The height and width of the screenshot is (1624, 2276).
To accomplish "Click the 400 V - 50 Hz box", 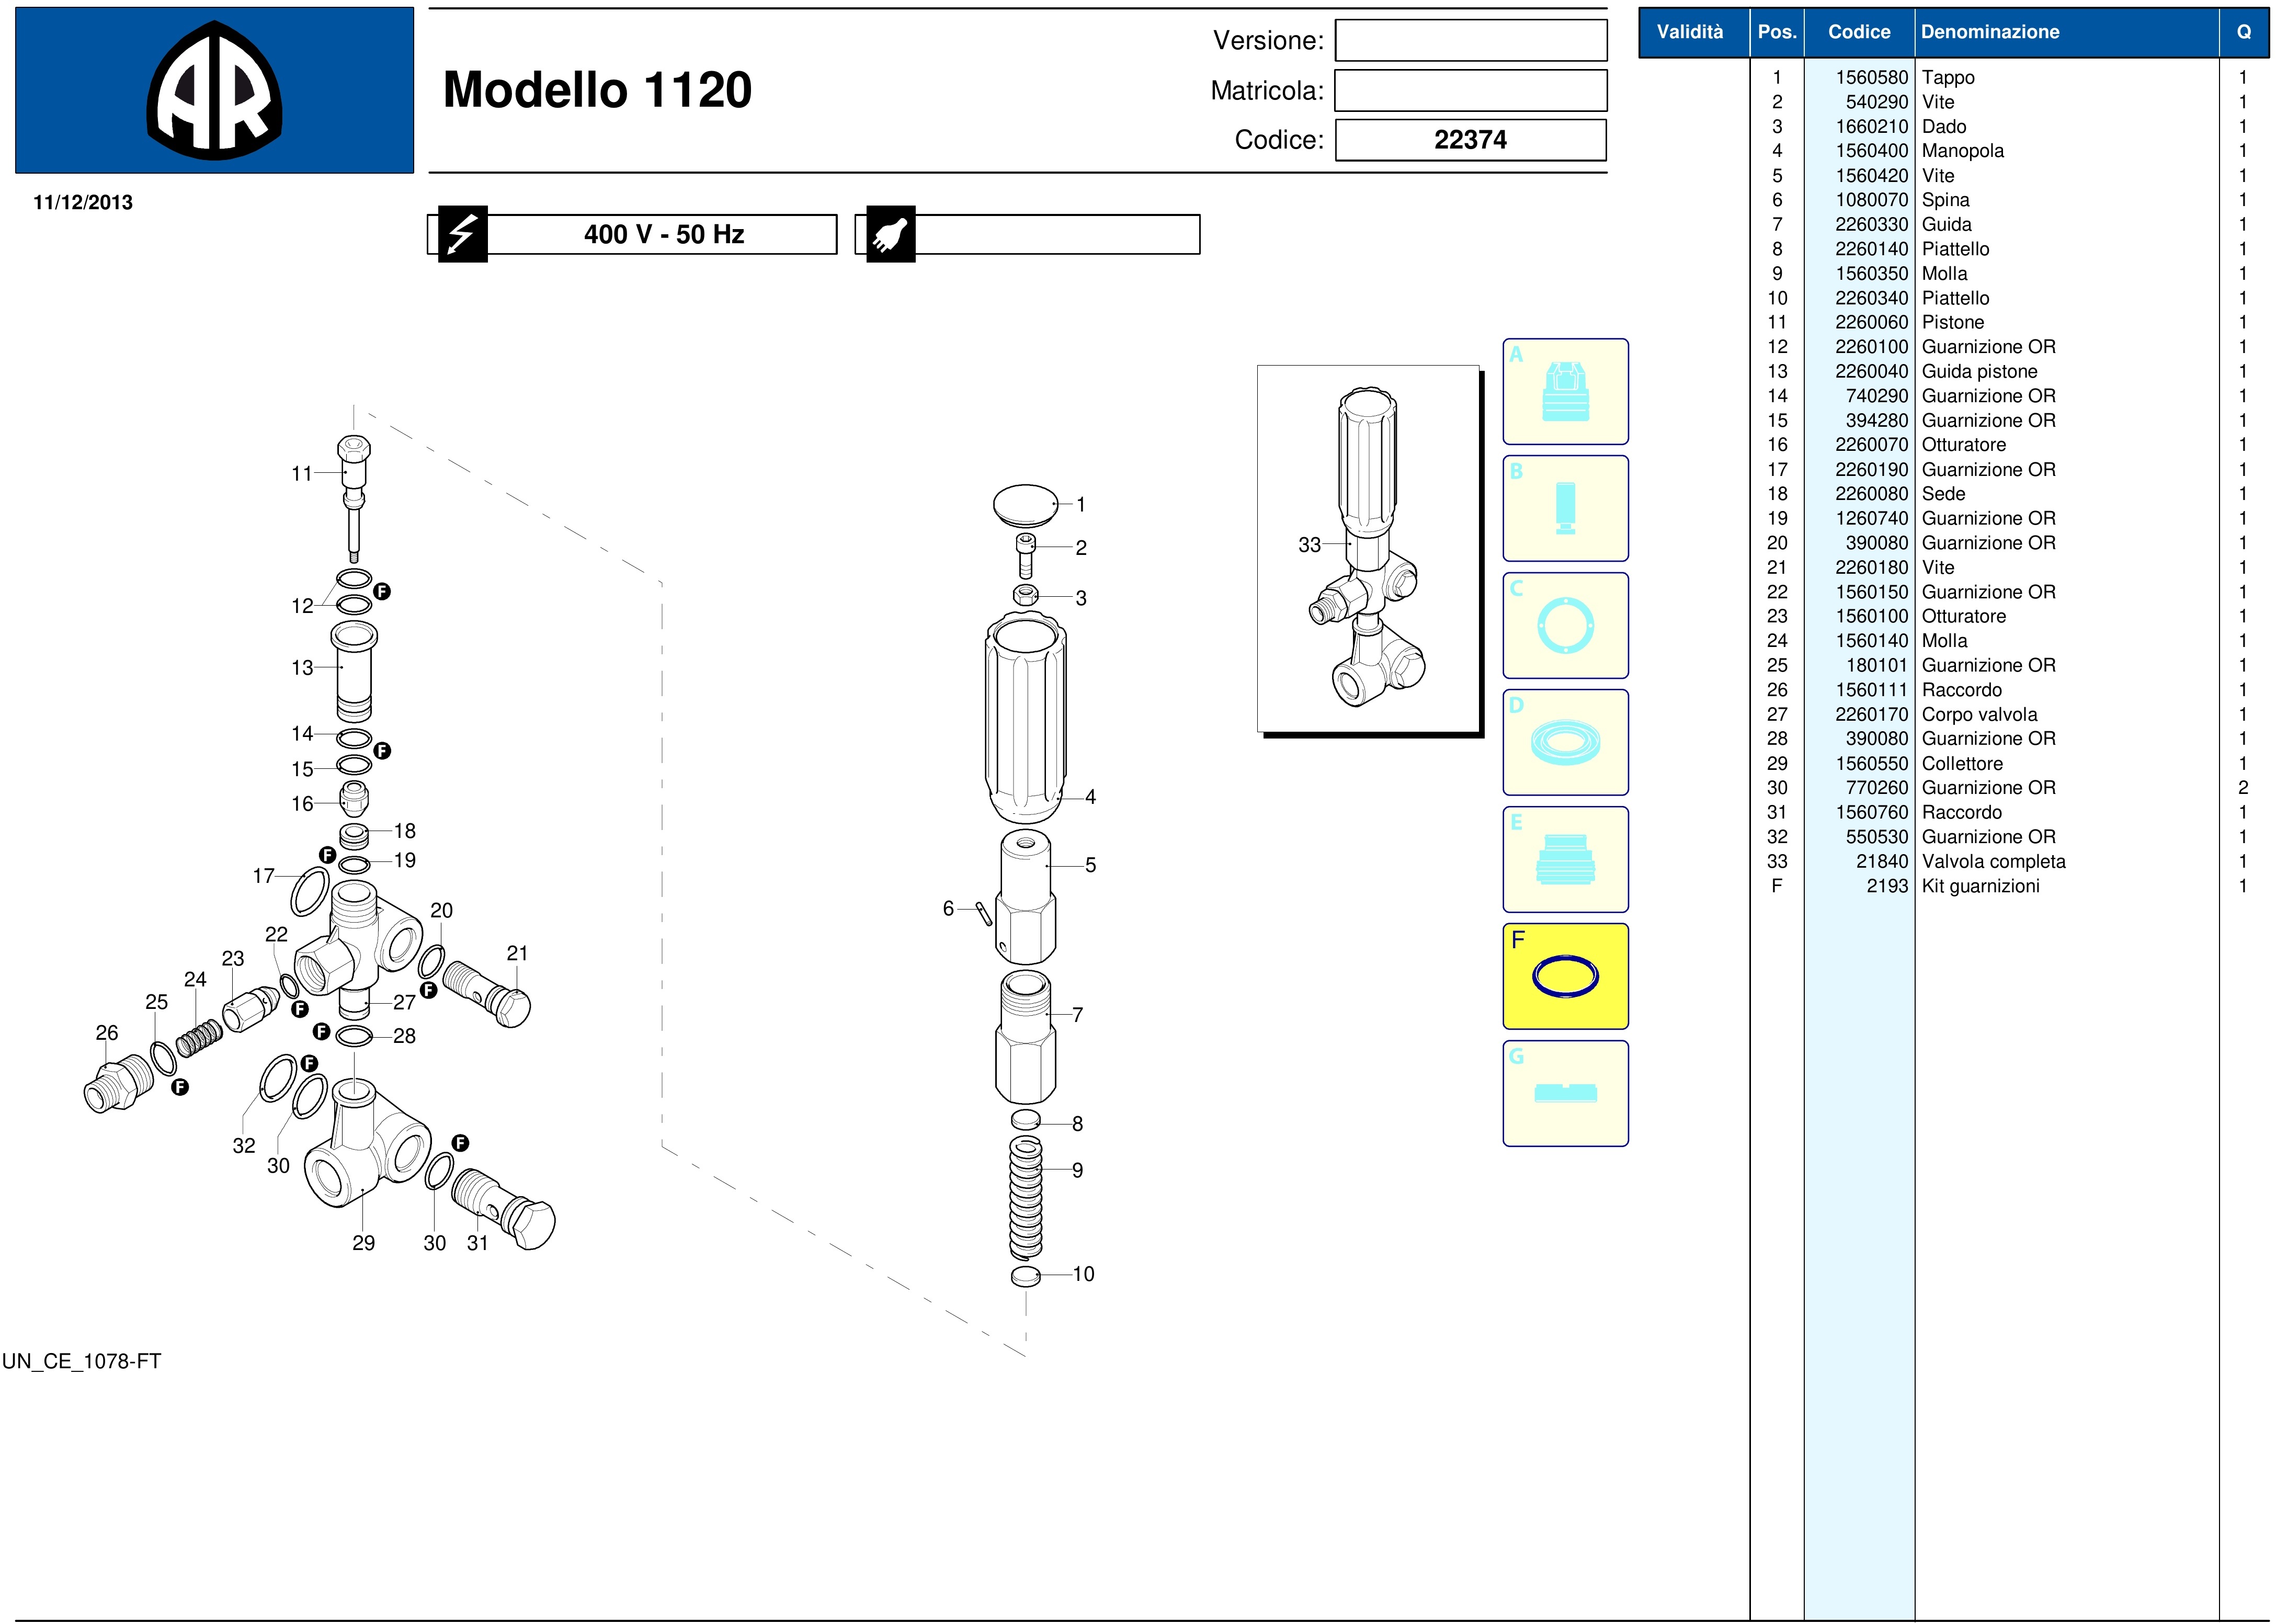I will [663, 234].
